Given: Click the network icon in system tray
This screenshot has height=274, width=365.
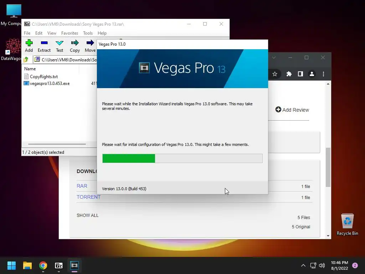Looking at the screenshot, I should click(x=313, y=265).
